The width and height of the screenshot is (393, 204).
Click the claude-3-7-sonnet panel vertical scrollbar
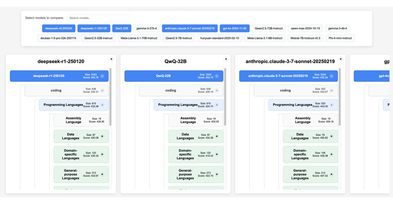(340, 97)
